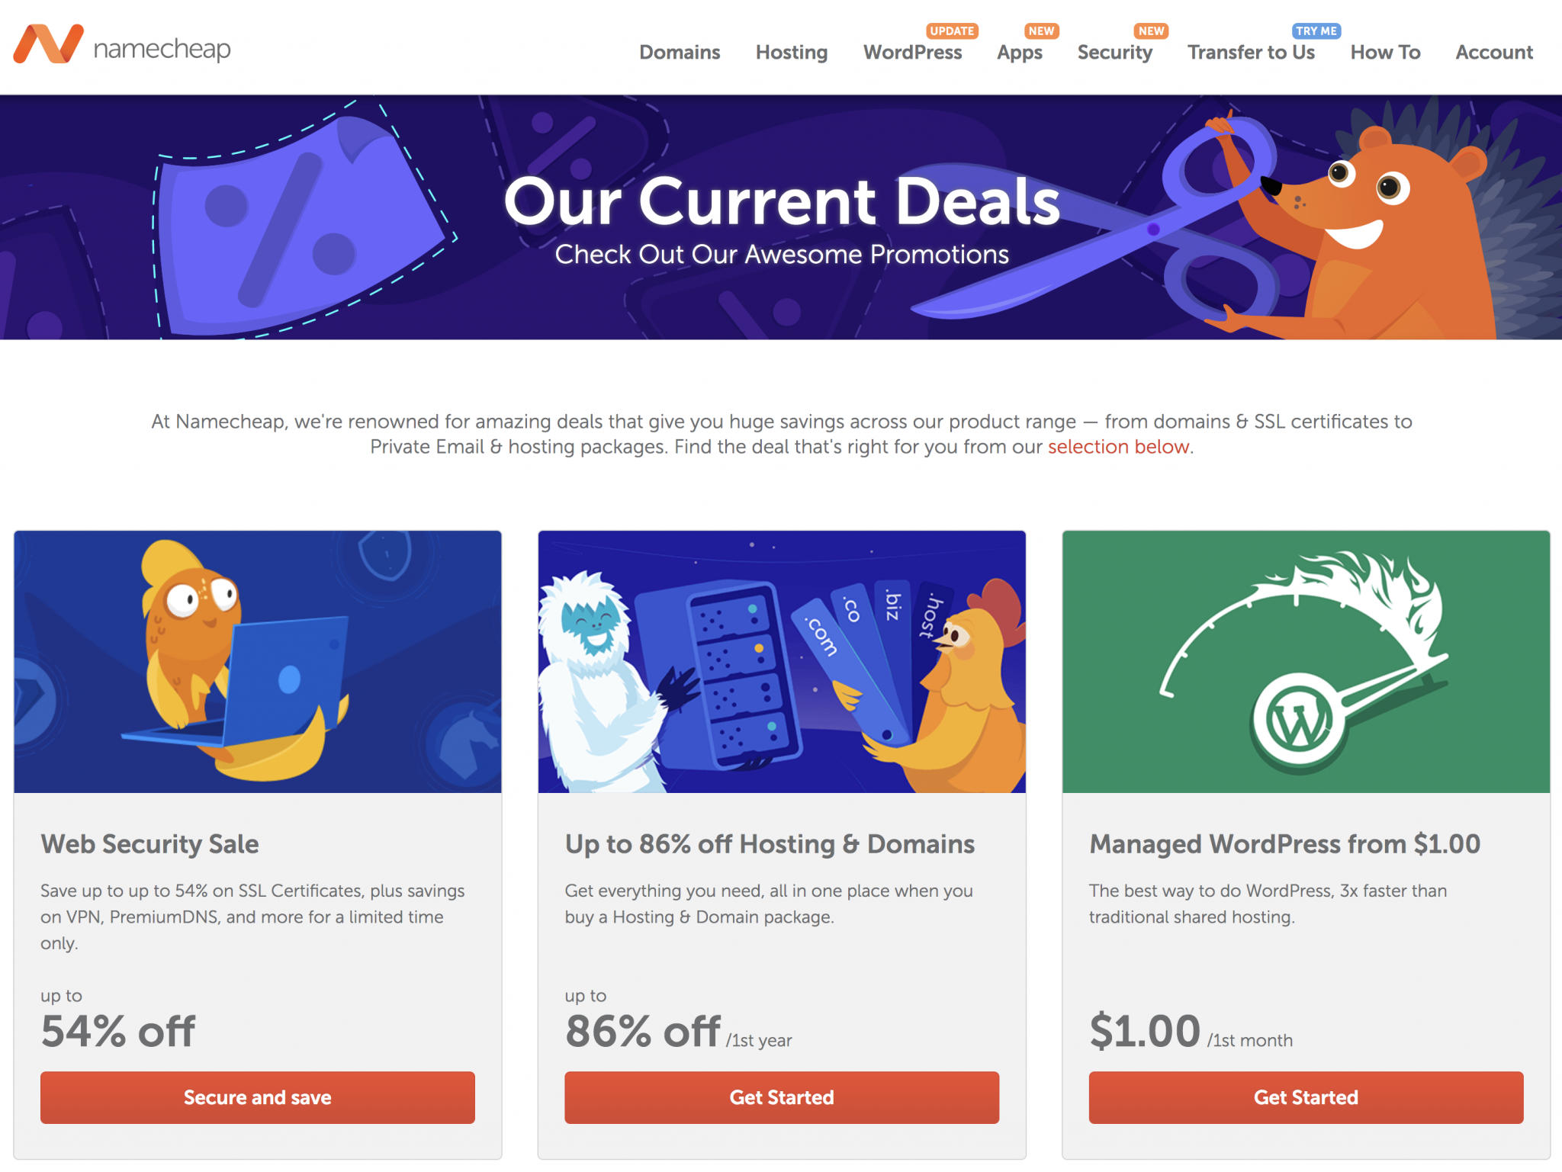This screenshot has height=1172, width=1562.
Task: Click Get Started for Managed WordPress
Action: [1306, 1097]
